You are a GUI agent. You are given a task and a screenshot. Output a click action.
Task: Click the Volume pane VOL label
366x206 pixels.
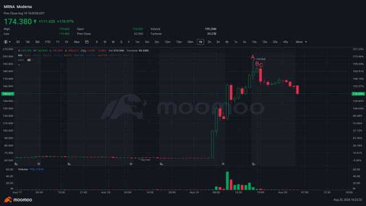[x=37, y=169]
